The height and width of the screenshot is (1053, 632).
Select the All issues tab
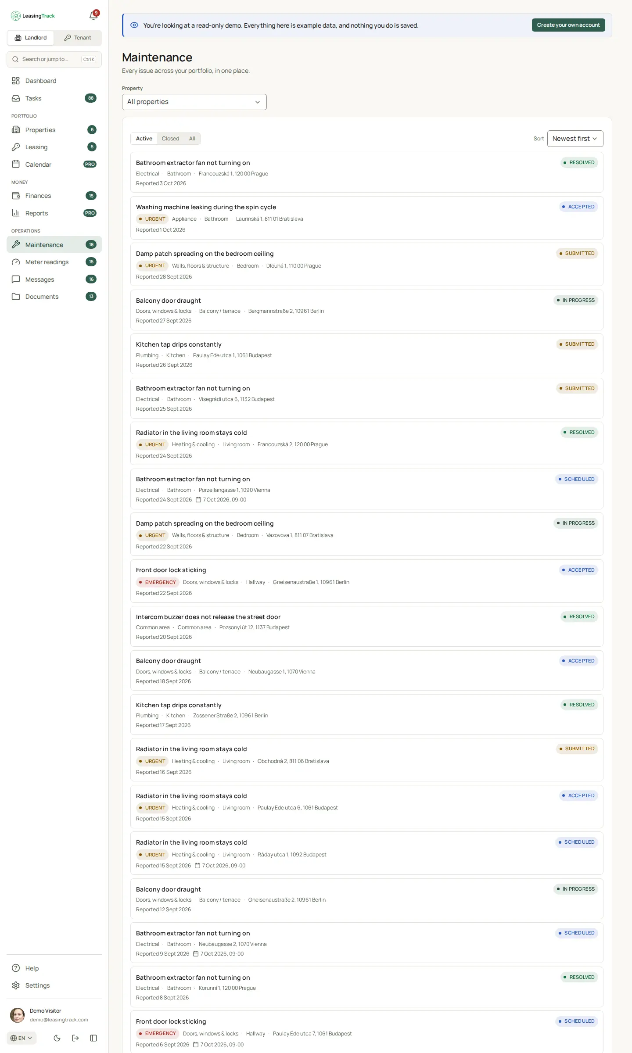click(x=192, y=139)
